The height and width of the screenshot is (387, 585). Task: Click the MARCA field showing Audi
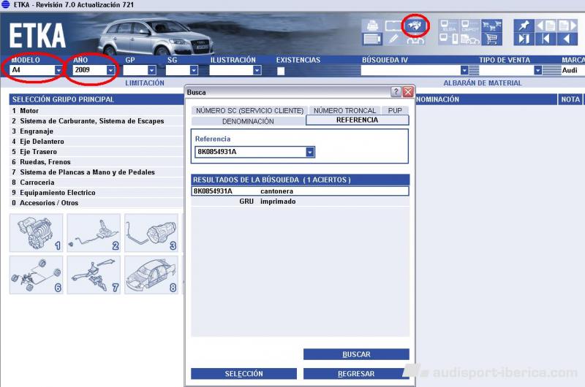click(573, 70)
